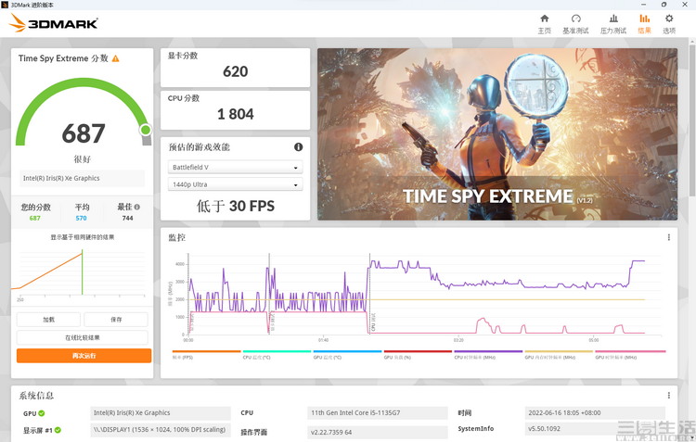
Task: Open the Benchmarks (基准测试) tab
Action: point(575,24)
